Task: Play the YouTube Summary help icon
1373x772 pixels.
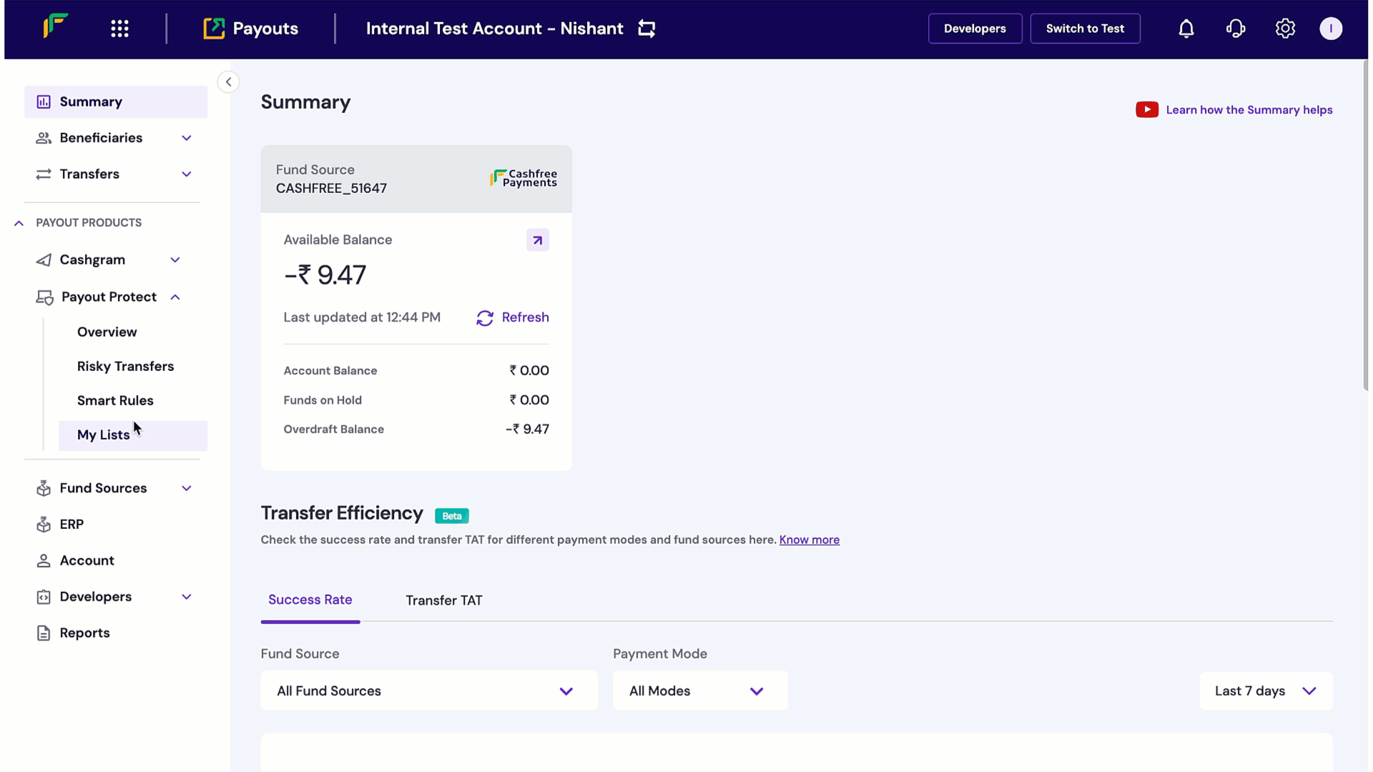Action: pyautogui.click(x=1147, y=110)
